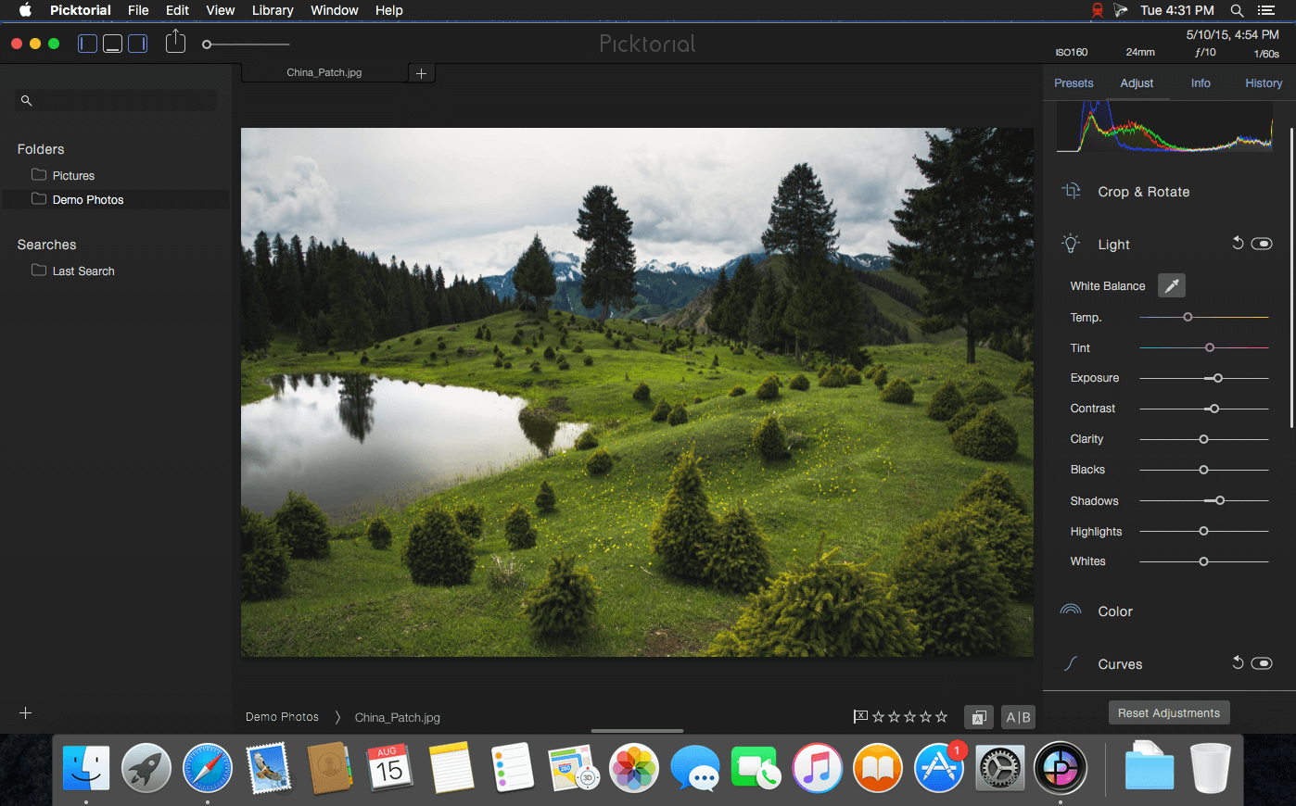Add folder with sidebar plus button
Viewport: 1296px width, 806px height.
coord(26,712)
